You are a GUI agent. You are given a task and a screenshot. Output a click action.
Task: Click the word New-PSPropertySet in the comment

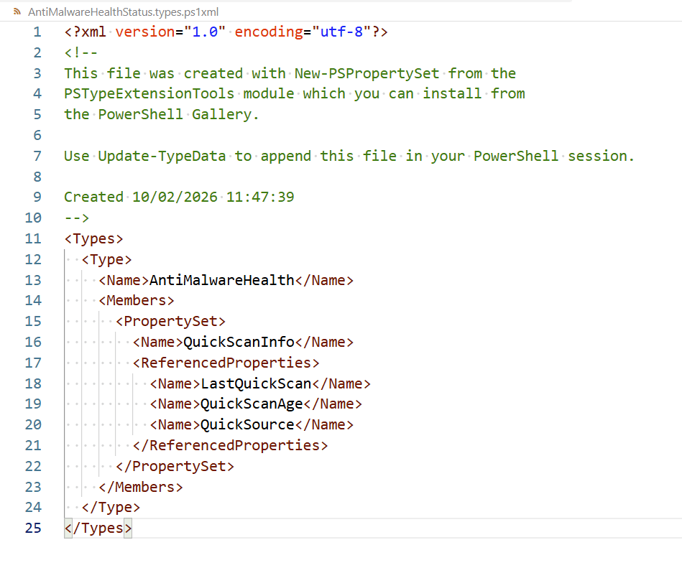click(367, 73)
